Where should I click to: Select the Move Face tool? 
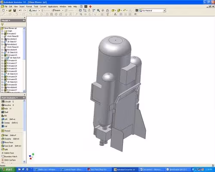click(7, 142)
